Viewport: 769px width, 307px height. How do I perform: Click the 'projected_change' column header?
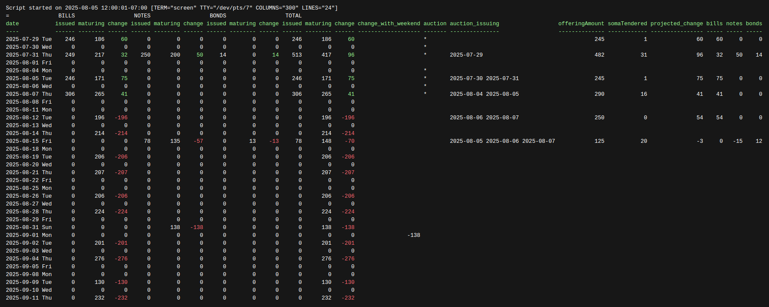pos(677,24)
